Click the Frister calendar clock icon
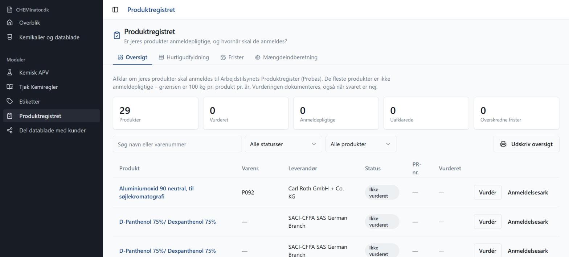The image size is (569, 257). pos(223,57)
